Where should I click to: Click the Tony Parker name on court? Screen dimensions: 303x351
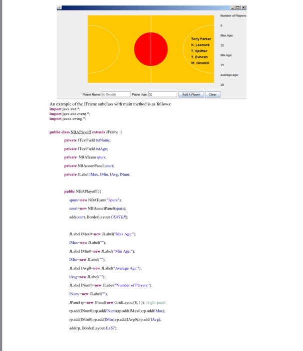pos(201,39)
